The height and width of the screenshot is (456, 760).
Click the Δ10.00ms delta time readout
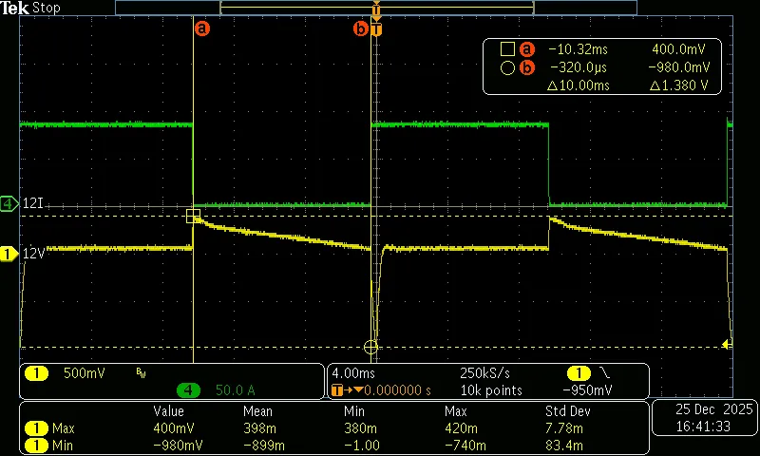click(x=578, y=85)
